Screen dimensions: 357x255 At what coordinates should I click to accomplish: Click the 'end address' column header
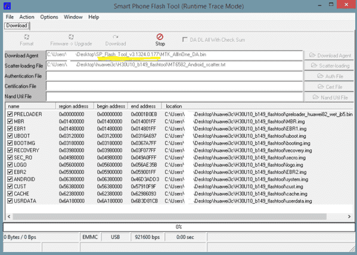(145, 106)
